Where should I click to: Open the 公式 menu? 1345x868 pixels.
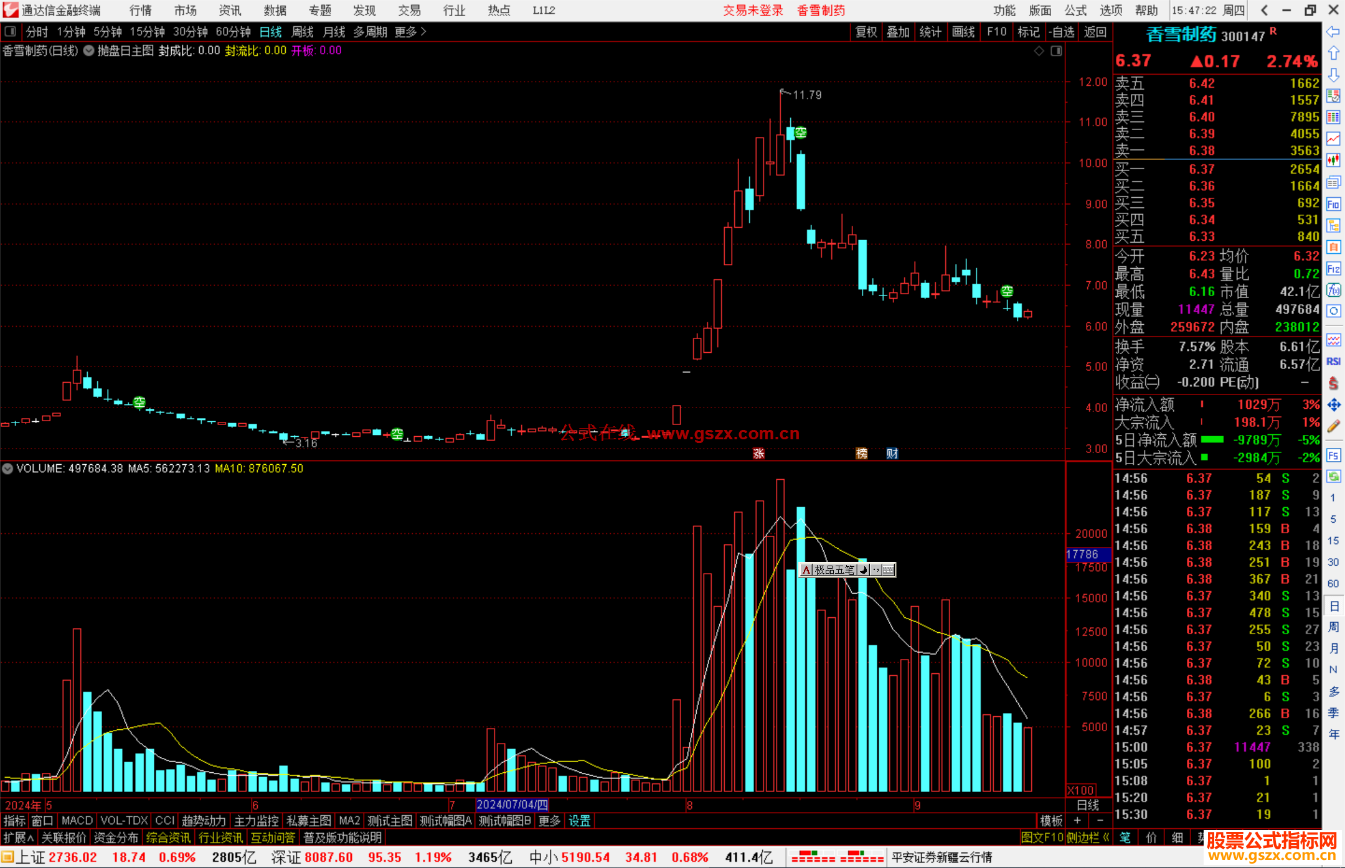1075,11
